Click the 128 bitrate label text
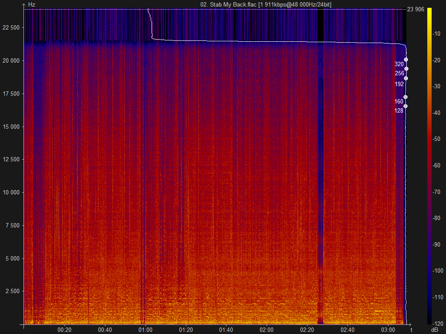Screen dimensions: 446x334 [399, 111]
